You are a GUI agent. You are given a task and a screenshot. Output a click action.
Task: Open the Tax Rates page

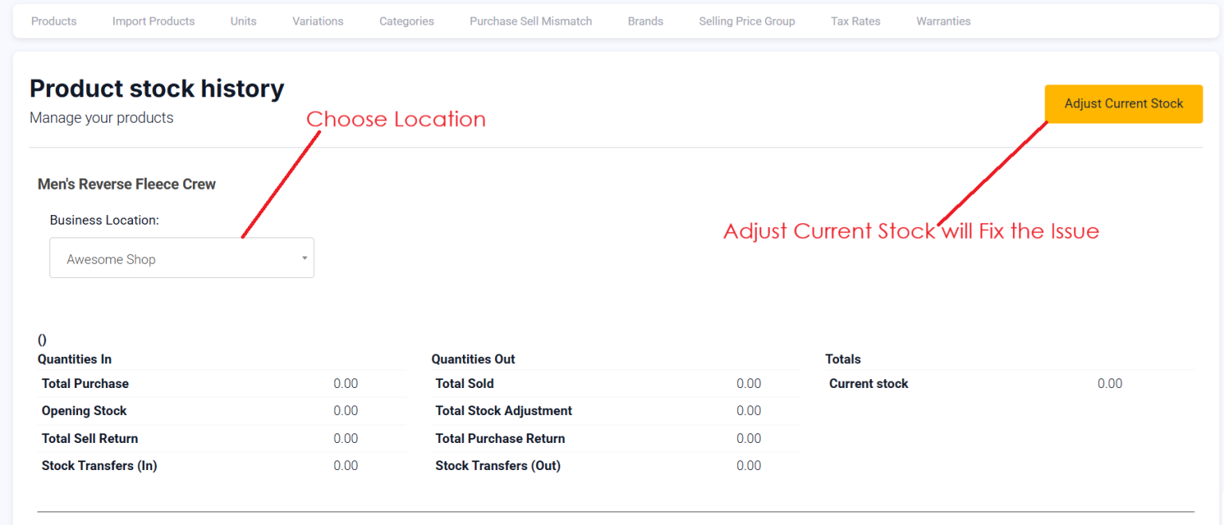tap(855, 21)
